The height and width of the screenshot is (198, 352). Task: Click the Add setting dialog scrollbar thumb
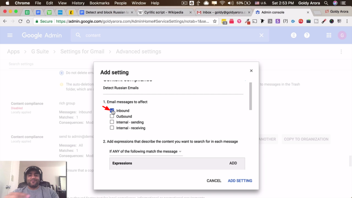tap(251, 96)
